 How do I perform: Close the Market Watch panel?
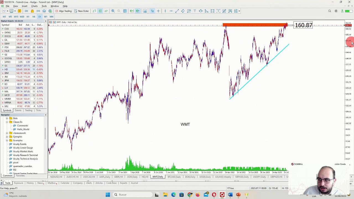(x=46, y=21)
